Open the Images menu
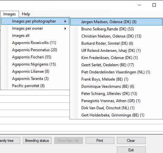This screenshot has width=163, height=153. click(9, 14)
